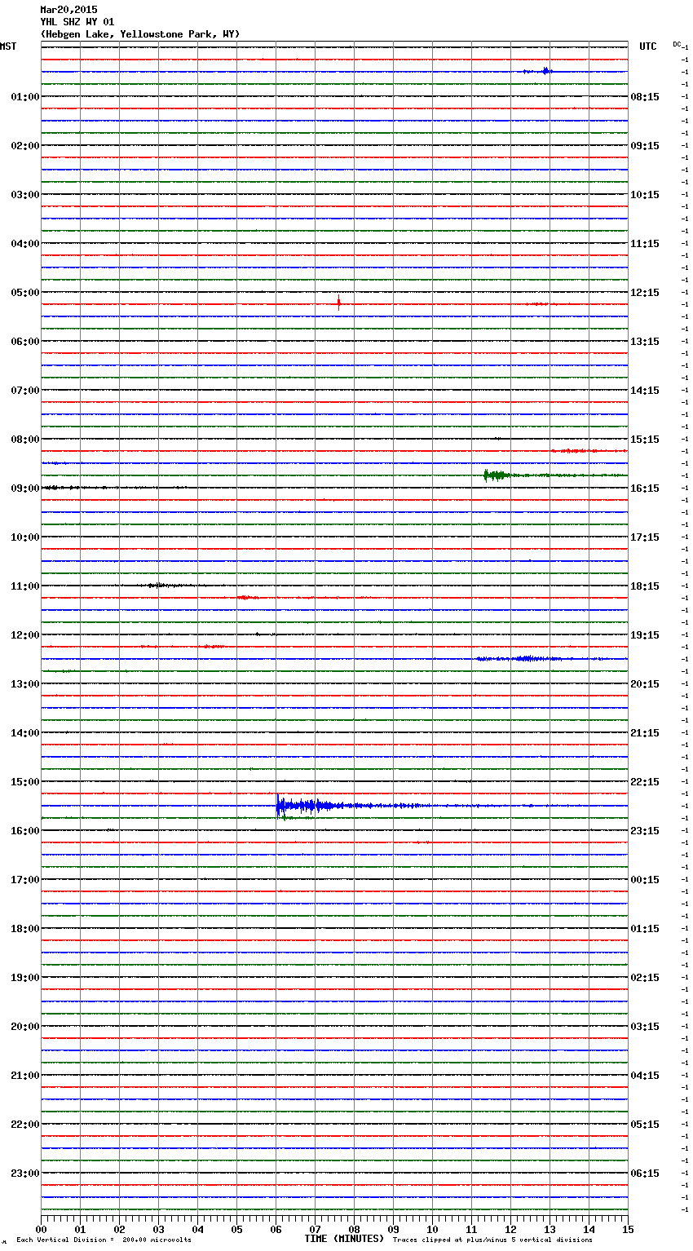Click minute 15 on the bottom time axis

(x=628, y=1229)
